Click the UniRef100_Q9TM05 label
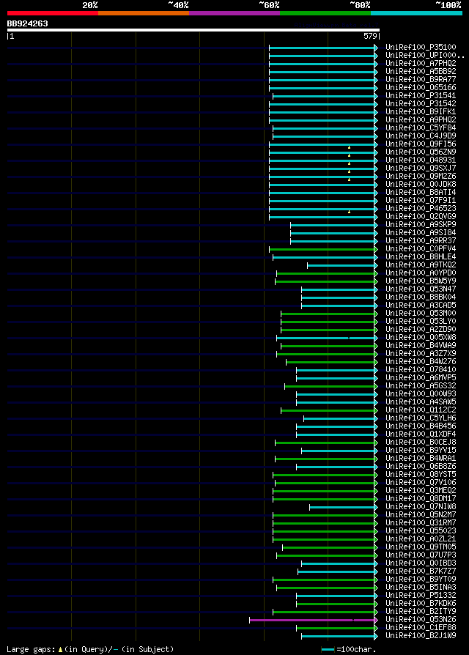This screenshot has width=469, height=655. tap(421, 547)
